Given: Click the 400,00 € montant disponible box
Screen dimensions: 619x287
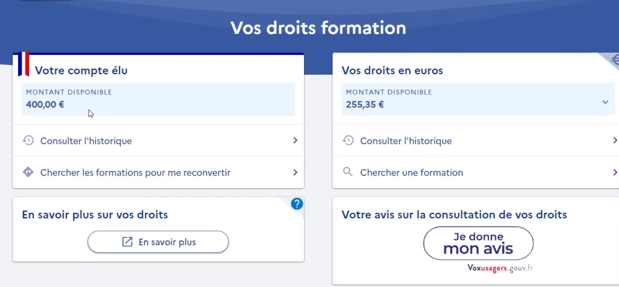Looking at the screenshot, I should 158,99.
